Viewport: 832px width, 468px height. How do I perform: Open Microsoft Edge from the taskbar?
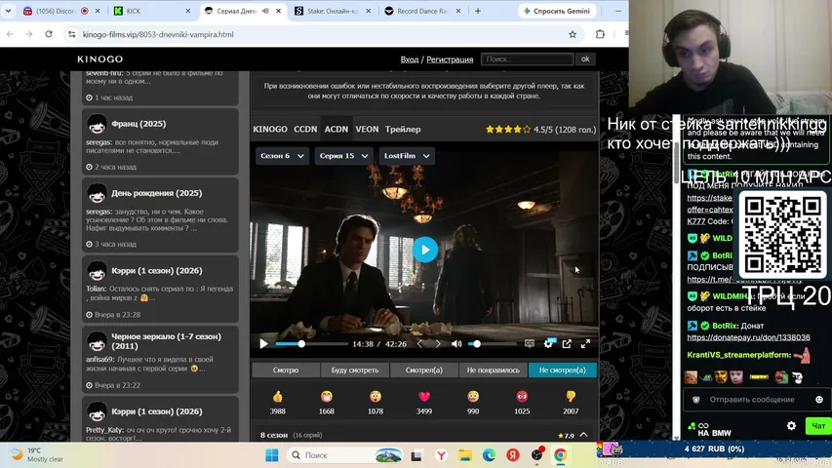point(489,455)
